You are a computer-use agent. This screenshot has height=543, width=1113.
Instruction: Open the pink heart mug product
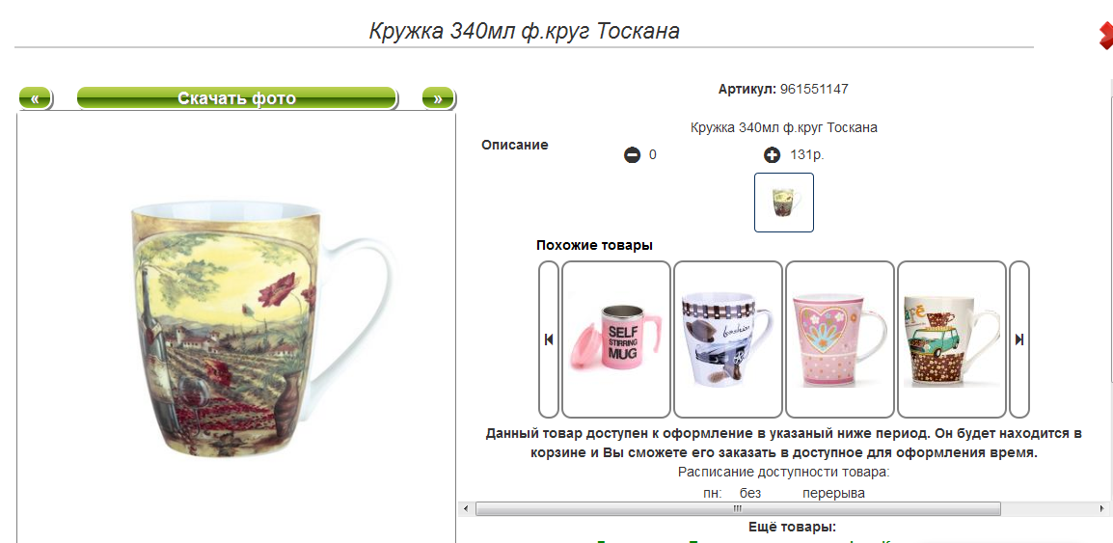coord(840,339)
